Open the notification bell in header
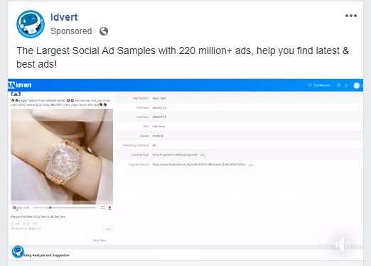The image size is (371, 266). 346,85
